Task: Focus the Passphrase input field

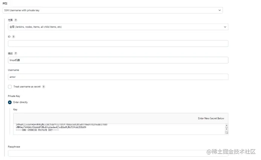Action: tap(118, 153)
